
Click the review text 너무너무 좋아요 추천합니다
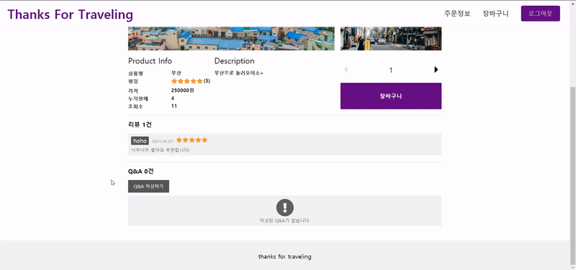pyautogui.click(x=161, y=150)
